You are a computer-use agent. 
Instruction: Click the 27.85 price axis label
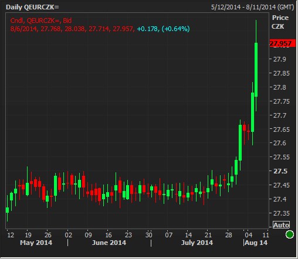[282, 73]
